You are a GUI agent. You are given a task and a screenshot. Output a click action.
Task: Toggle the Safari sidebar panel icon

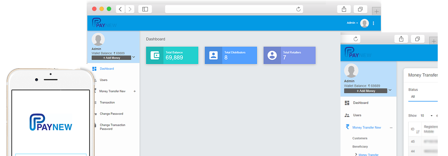pyautogui.click(x=145, y=9)
